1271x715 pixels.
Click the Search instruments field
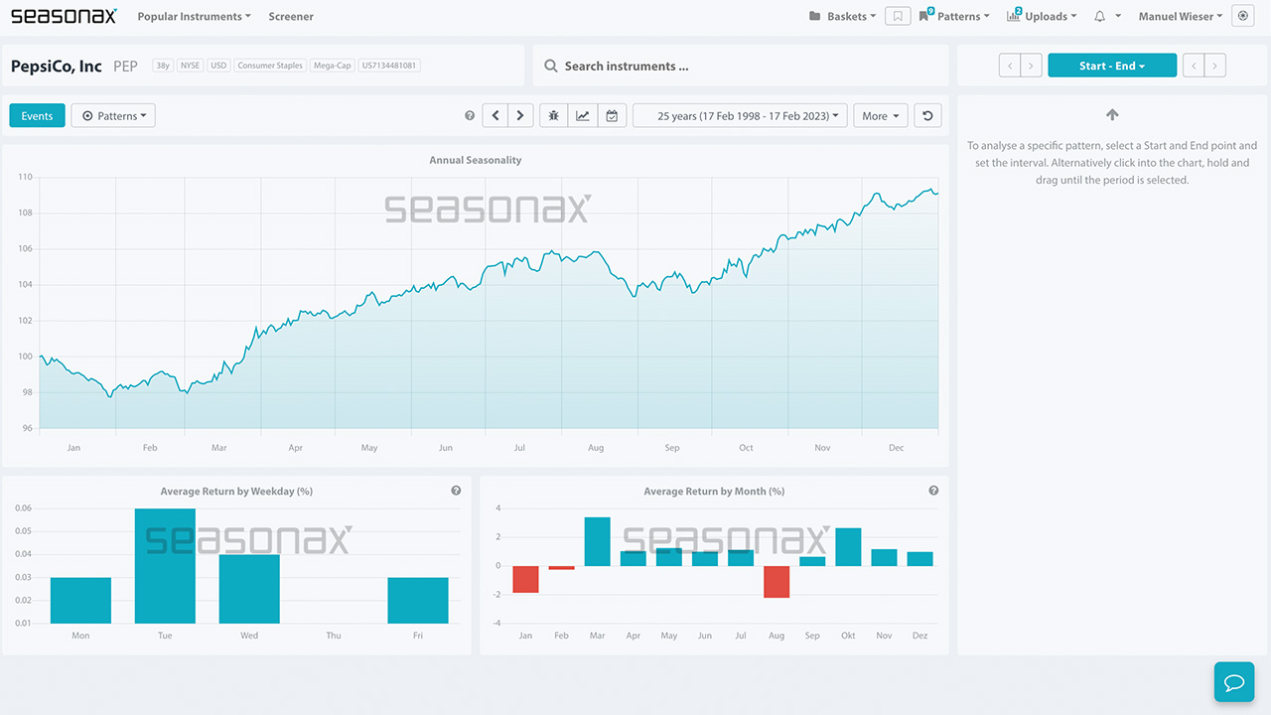coord(695,66)
